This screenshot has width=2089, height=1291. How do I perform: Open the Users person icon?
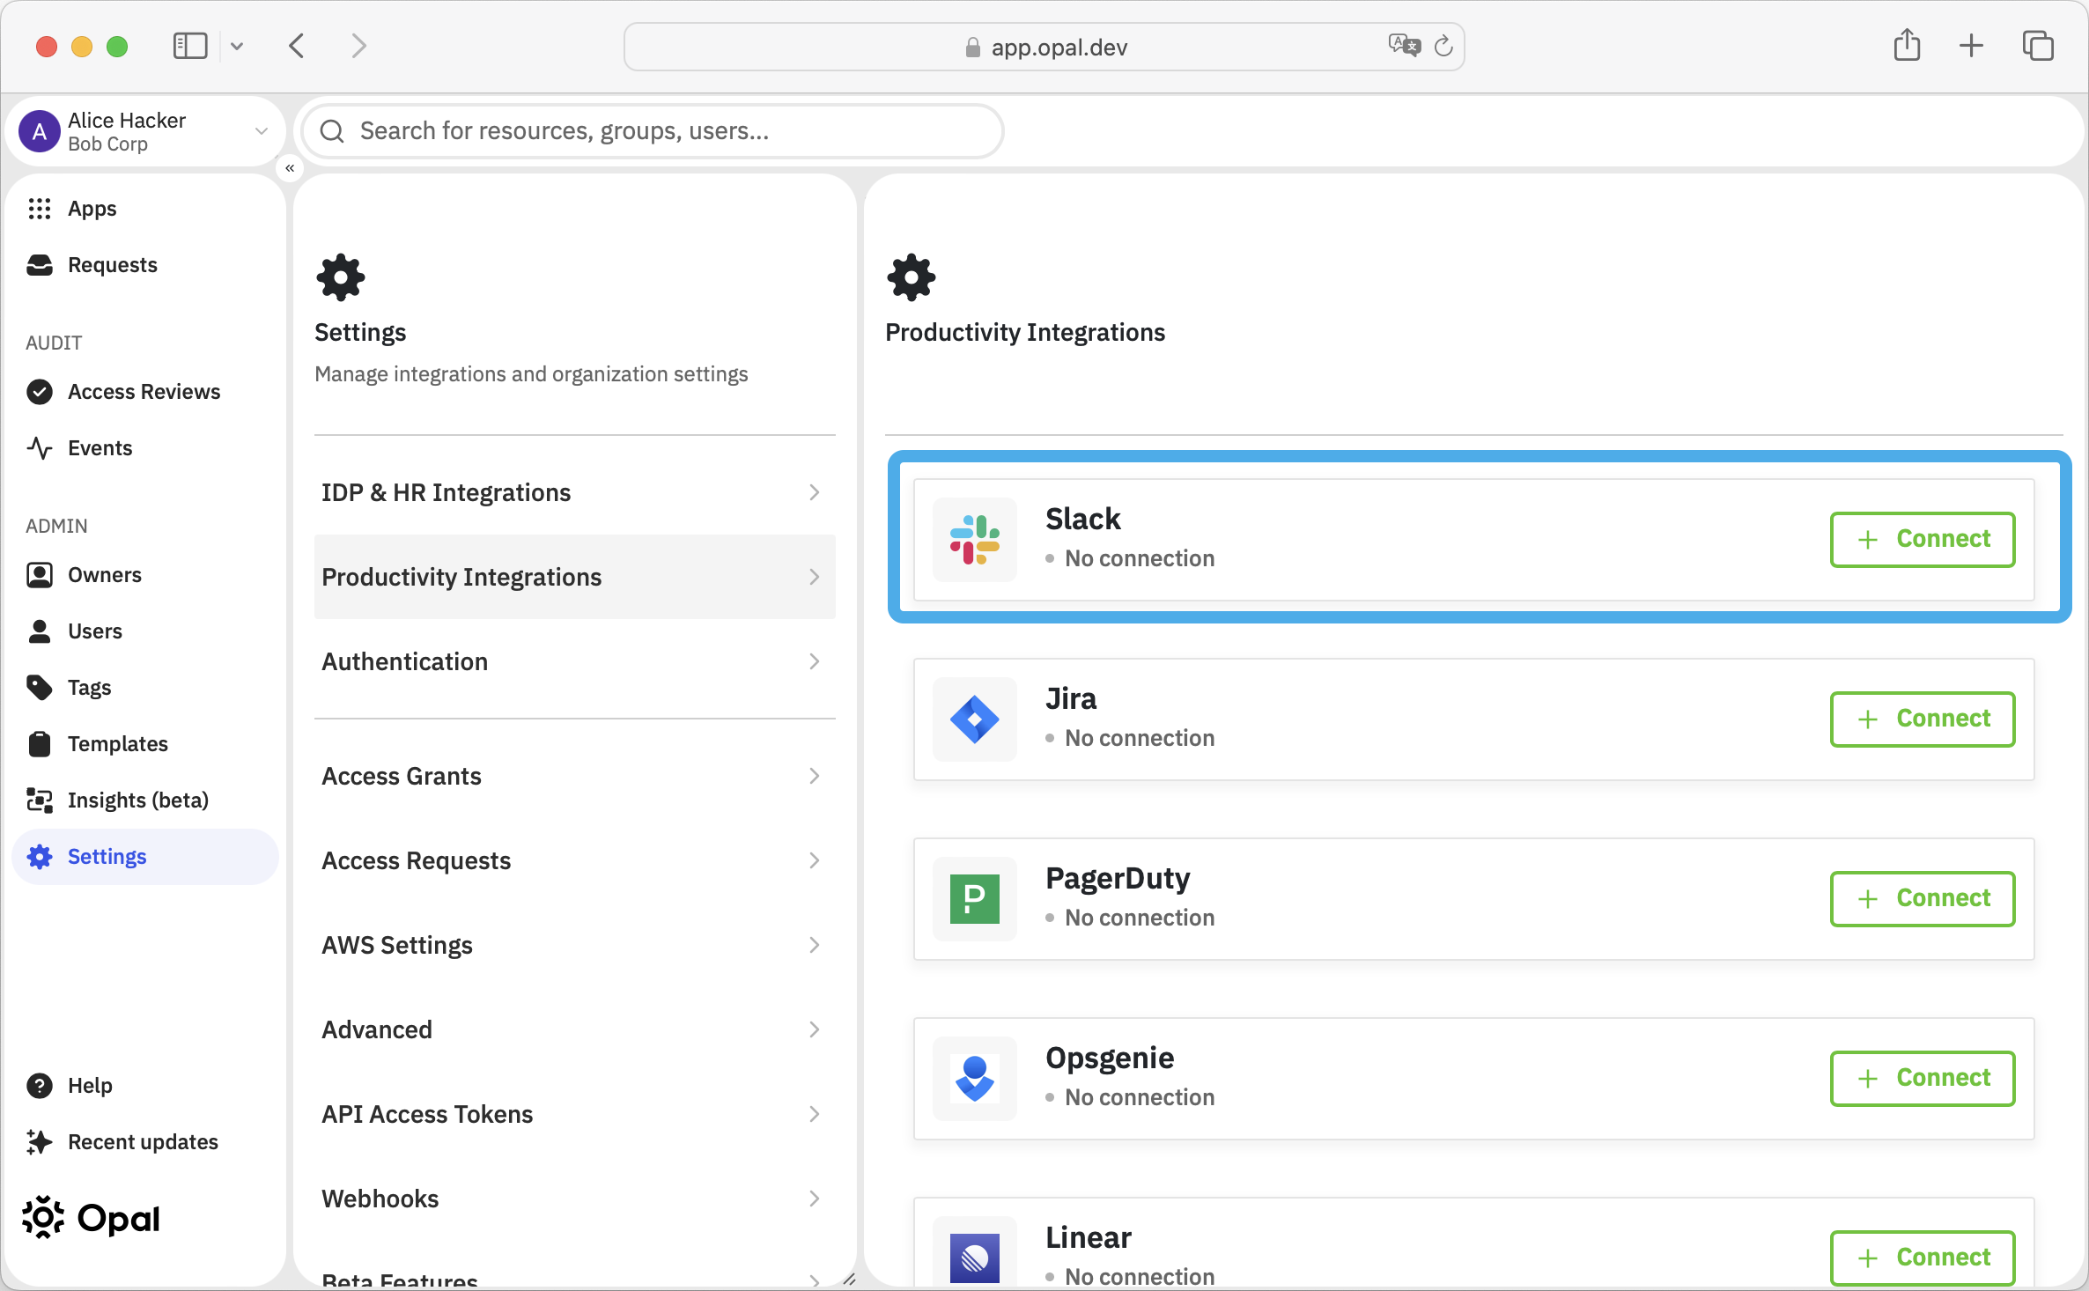click(40, 631)
